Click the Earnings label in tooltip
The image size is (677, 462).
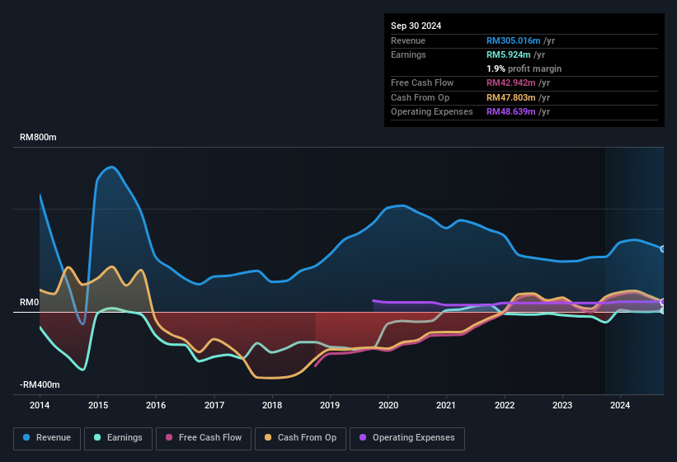pos(408,54)
